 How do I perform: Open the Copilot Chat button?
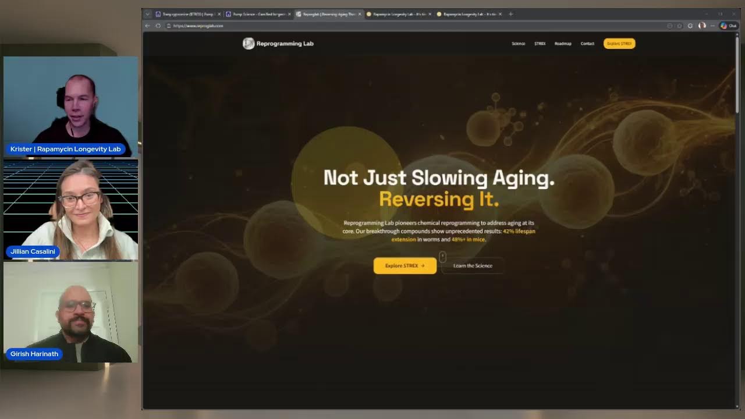click(728, 26)
